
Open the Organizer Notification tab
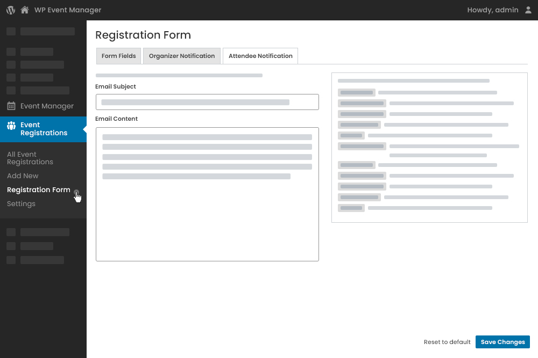point(181,56)
